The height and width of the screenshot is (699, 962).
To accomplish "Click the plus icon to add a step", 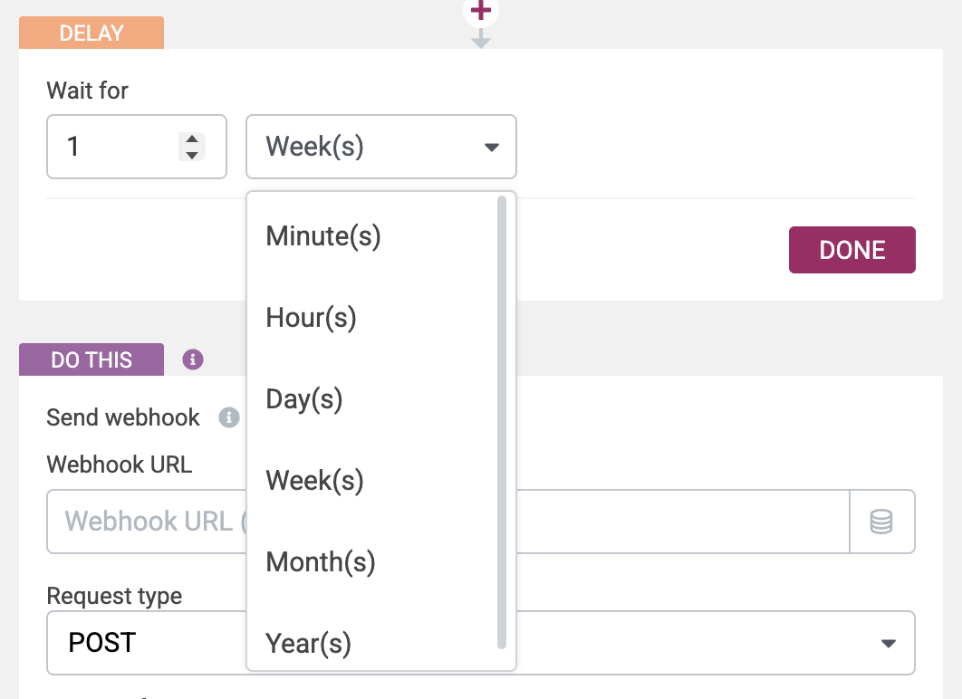I will (481, 11).
